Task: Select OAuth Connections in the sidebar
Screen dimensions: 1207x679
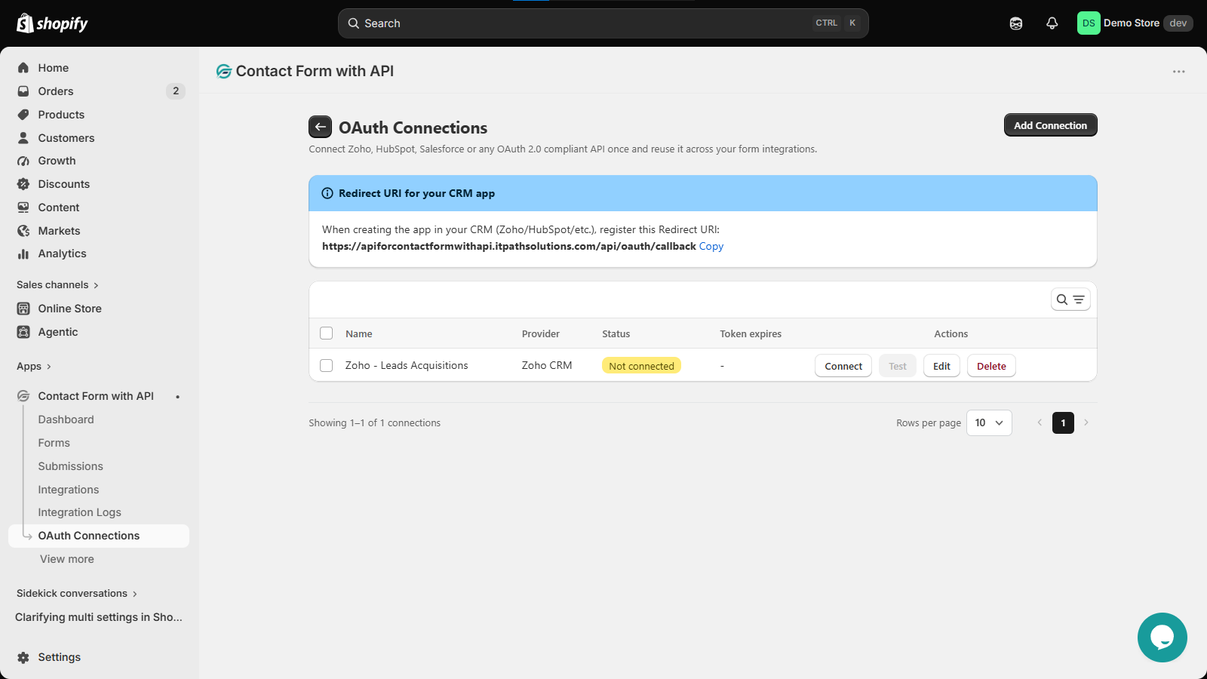Action: click(x=99, y=536)
